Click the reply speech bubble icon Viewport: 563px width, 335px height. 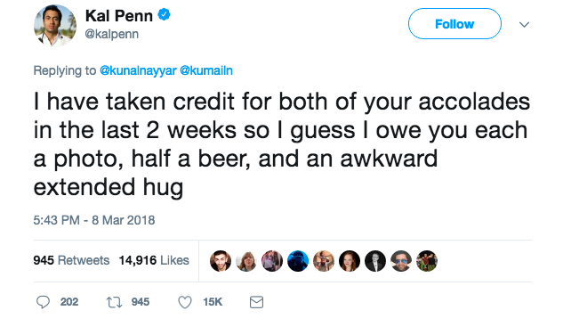pyautogui.click(x=43, y=302)
